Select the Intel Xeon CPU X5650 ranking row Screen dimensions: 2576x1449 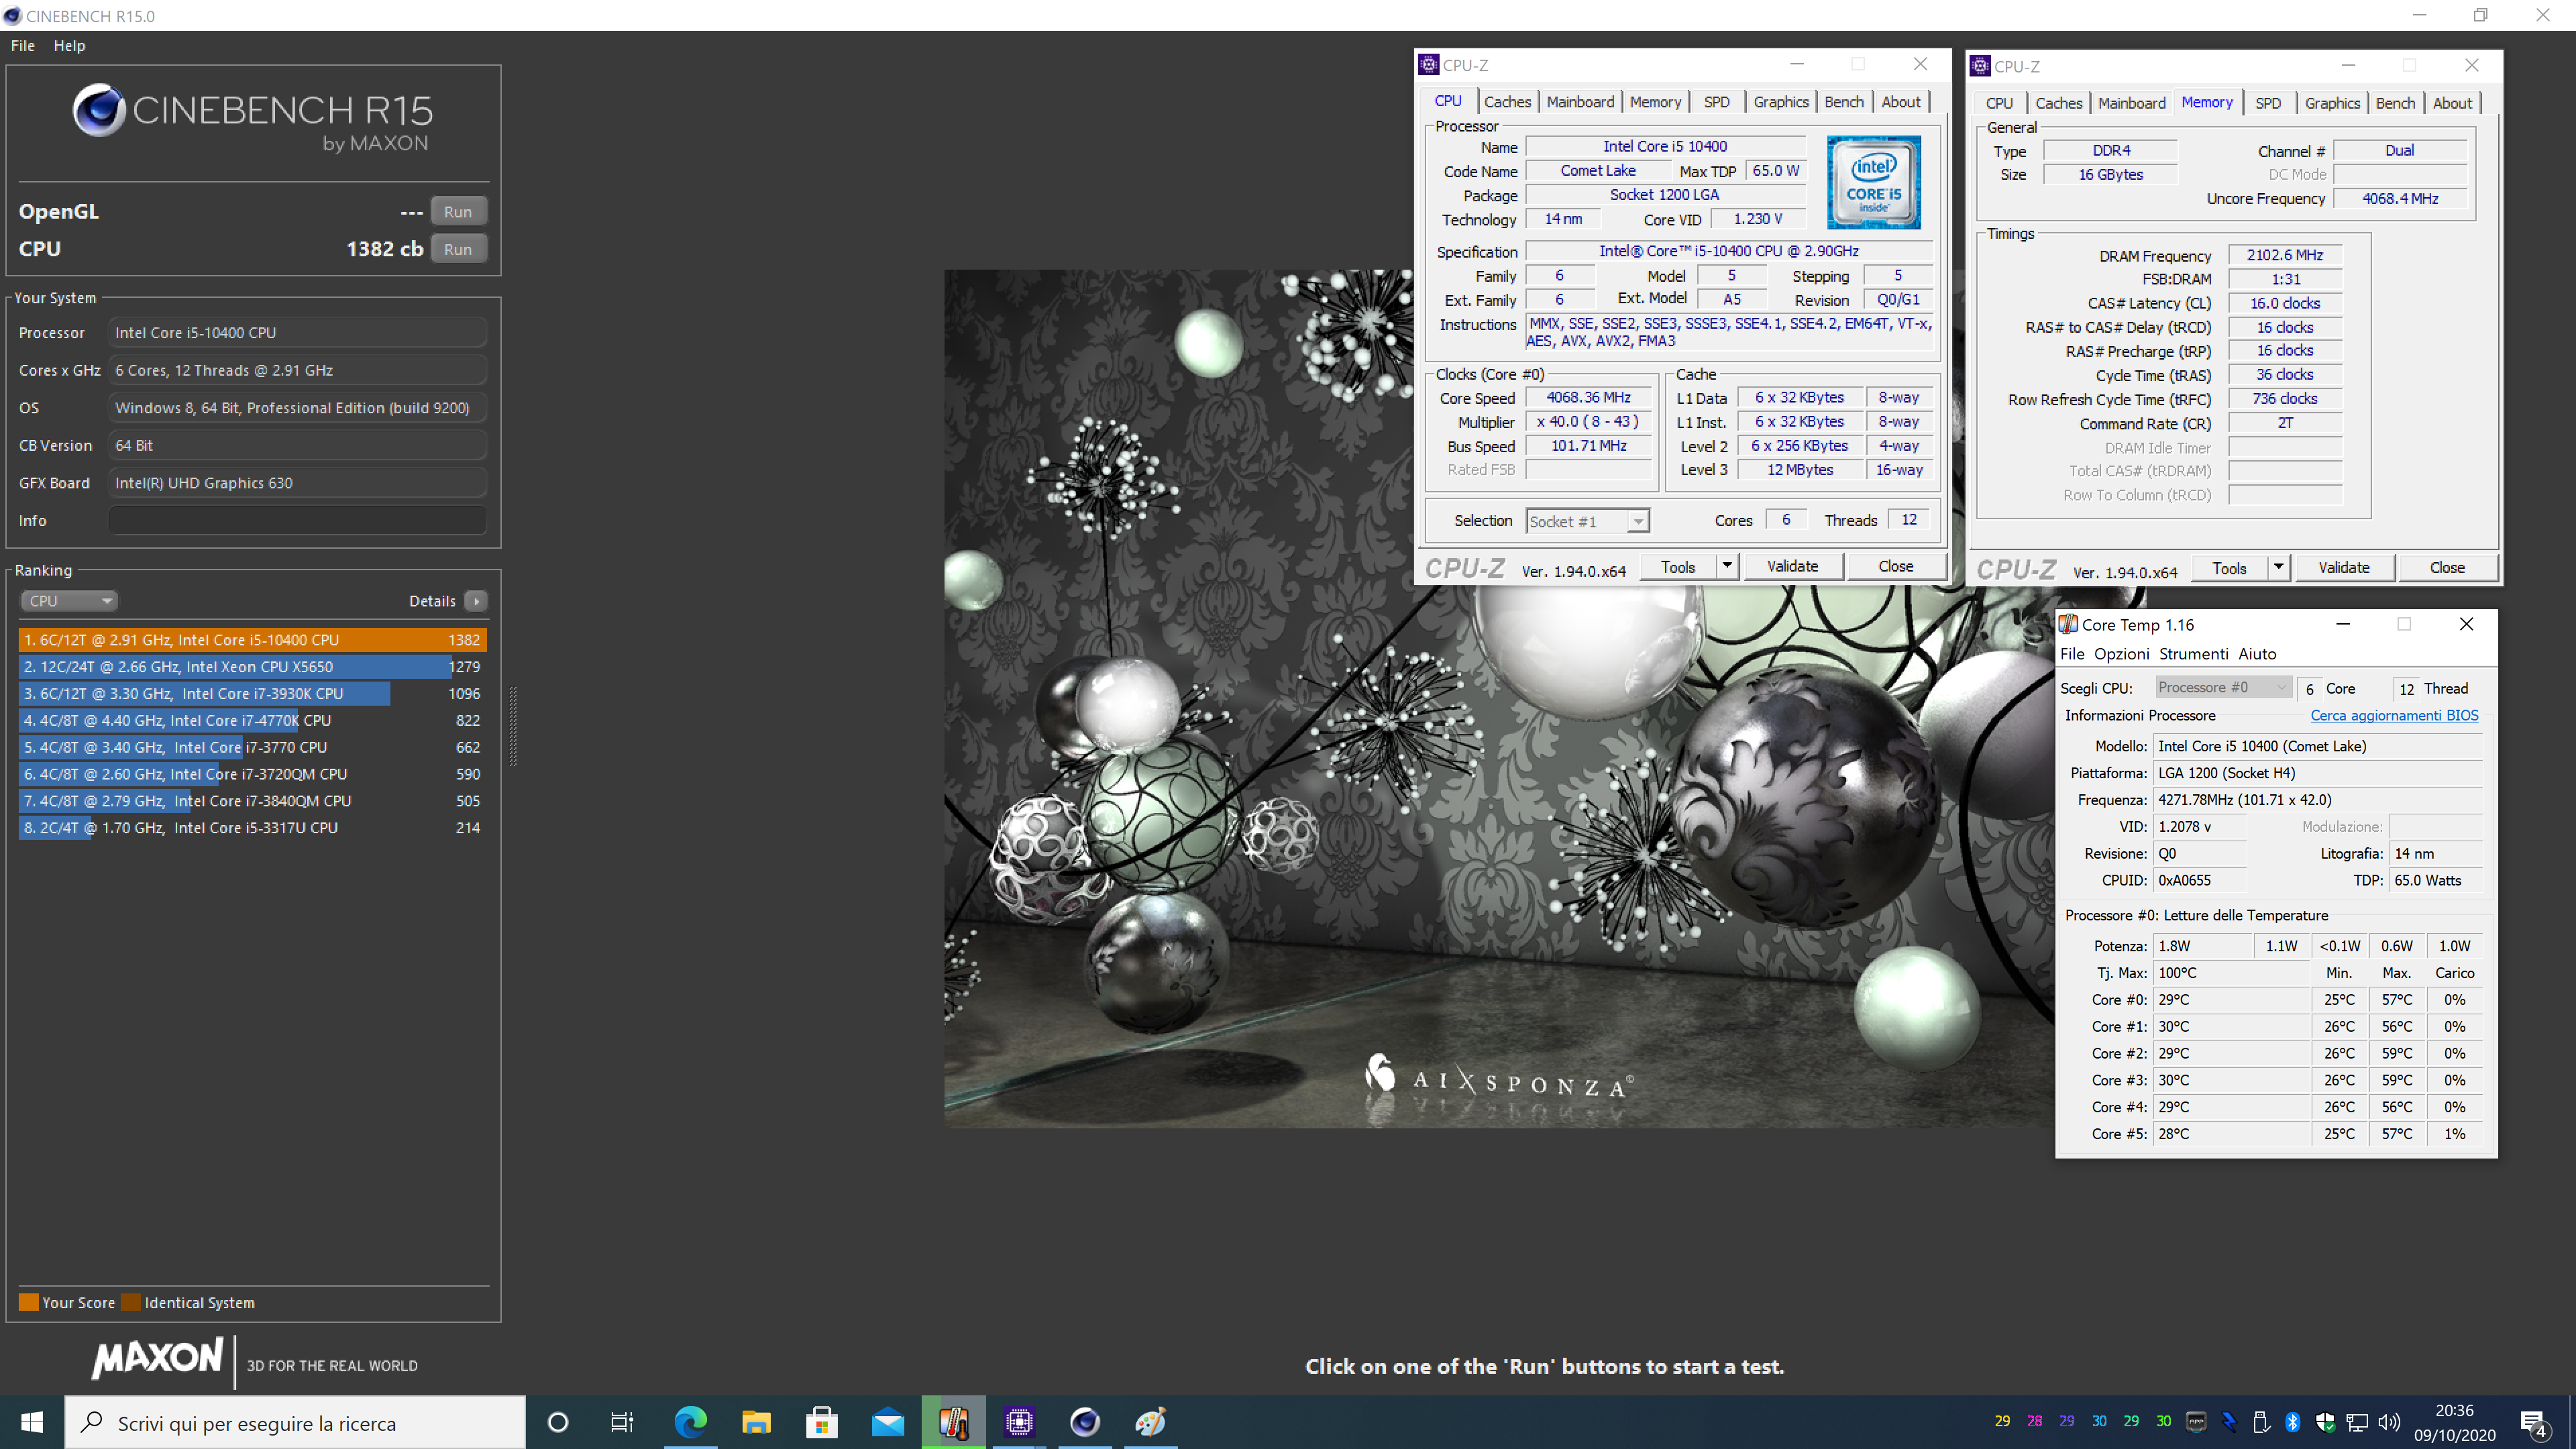253,666
